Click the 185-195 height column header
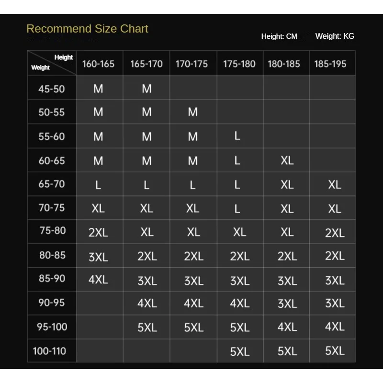 [330, 64]
